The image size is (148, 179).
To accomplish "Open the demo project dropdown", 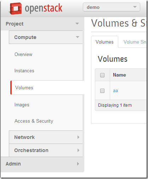I will [x=112, y=7].
